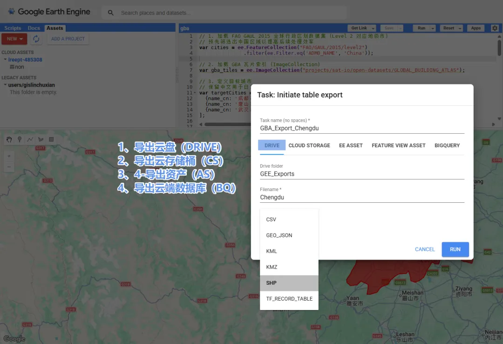Open the Get Link dropdown arrow

pos(373,28)
